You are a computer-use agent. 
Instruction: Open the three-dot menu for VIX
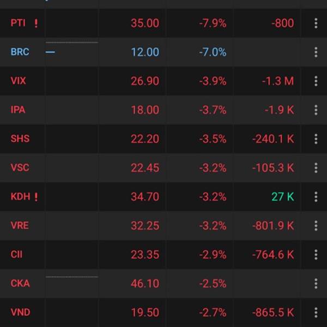(316, 81)
